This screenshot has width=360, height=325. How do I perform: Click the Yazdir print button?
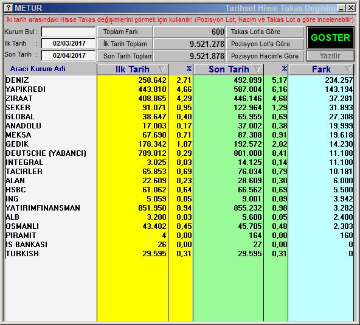point(330,56)
